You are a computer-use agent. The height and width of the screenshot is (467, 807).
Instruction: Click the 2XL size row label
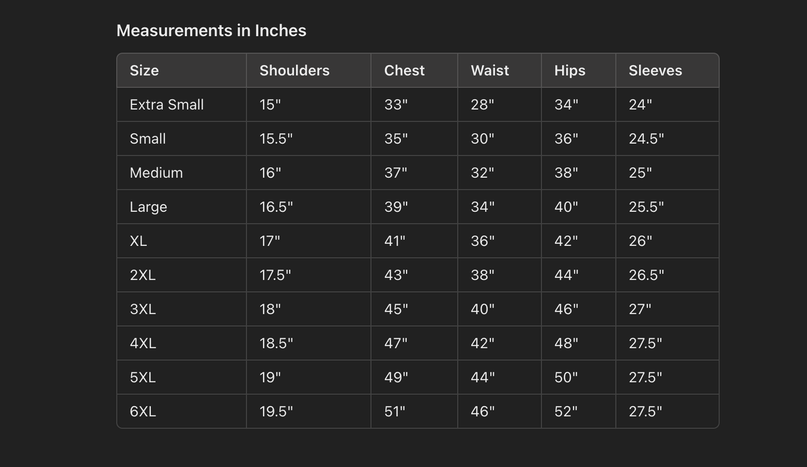click(x=142, y=275)
